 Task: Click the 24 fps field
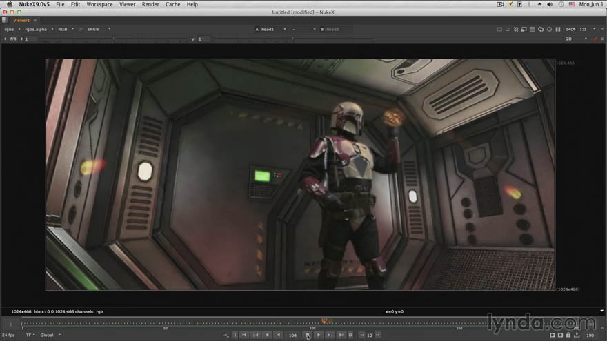(x=8, y=335)
